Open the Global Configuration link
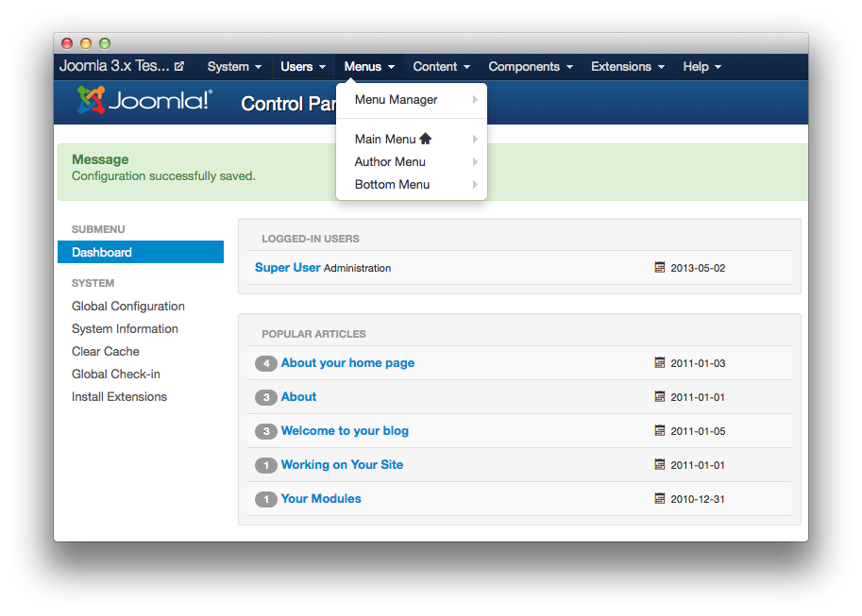 coord(128,307)
